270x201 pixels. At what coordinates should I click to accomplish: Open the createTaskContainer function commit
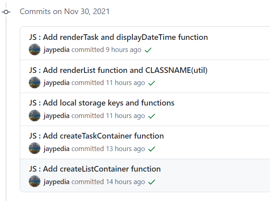pos(97,136)
